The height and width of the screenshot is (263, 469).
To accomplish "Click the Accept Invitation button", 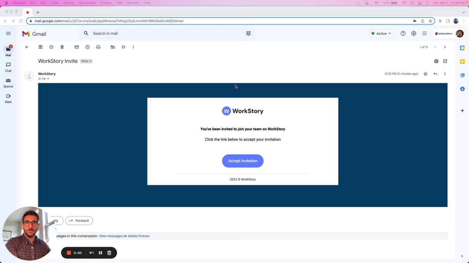I will tap(243, 161).
